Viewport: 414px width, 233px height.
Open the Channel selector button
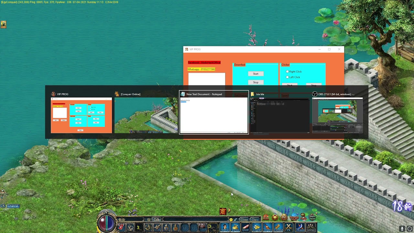[x=13, y=206]
